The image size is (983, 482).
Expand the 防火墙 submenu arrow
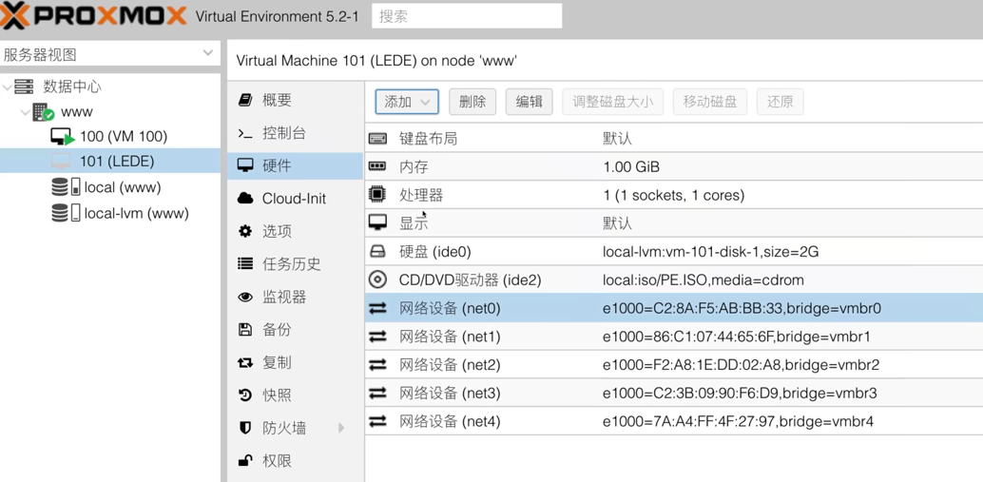point(341,428)
